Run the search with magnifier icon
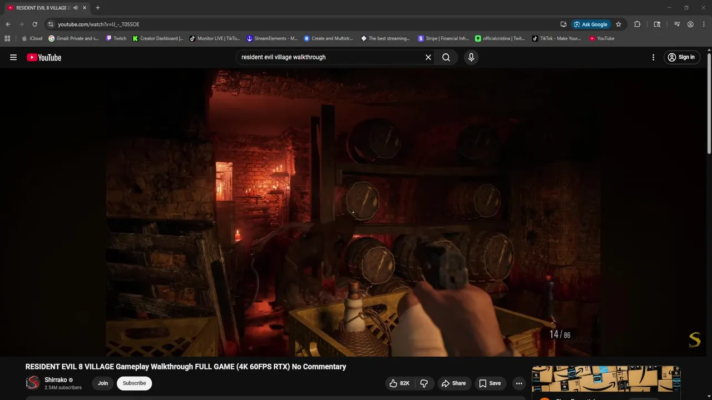The width and height of the screenshot is (712, 400). pos(446,57)
